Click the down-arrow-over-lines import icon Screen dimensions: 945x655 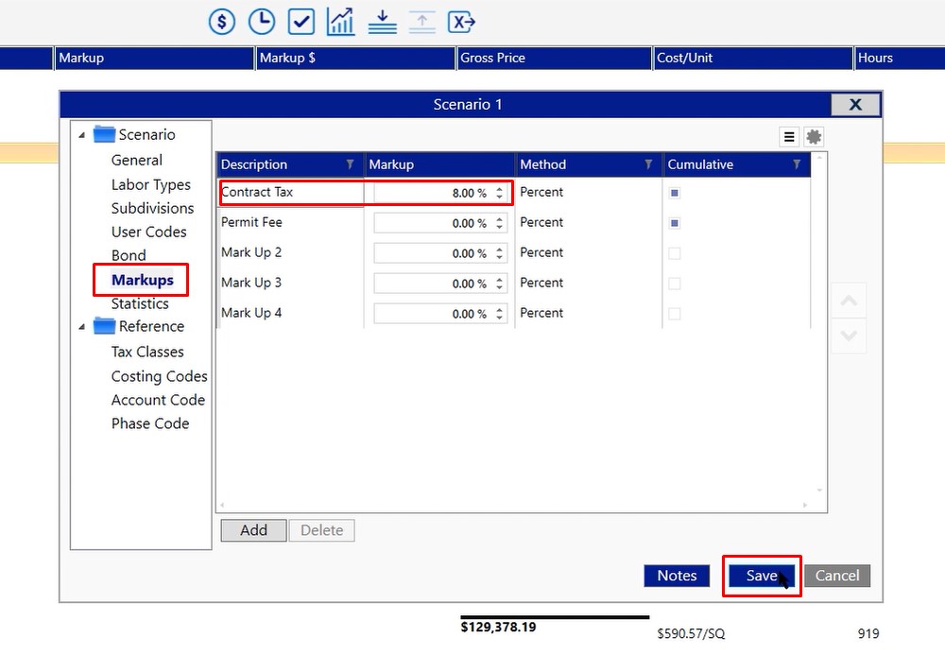(382, 21)
